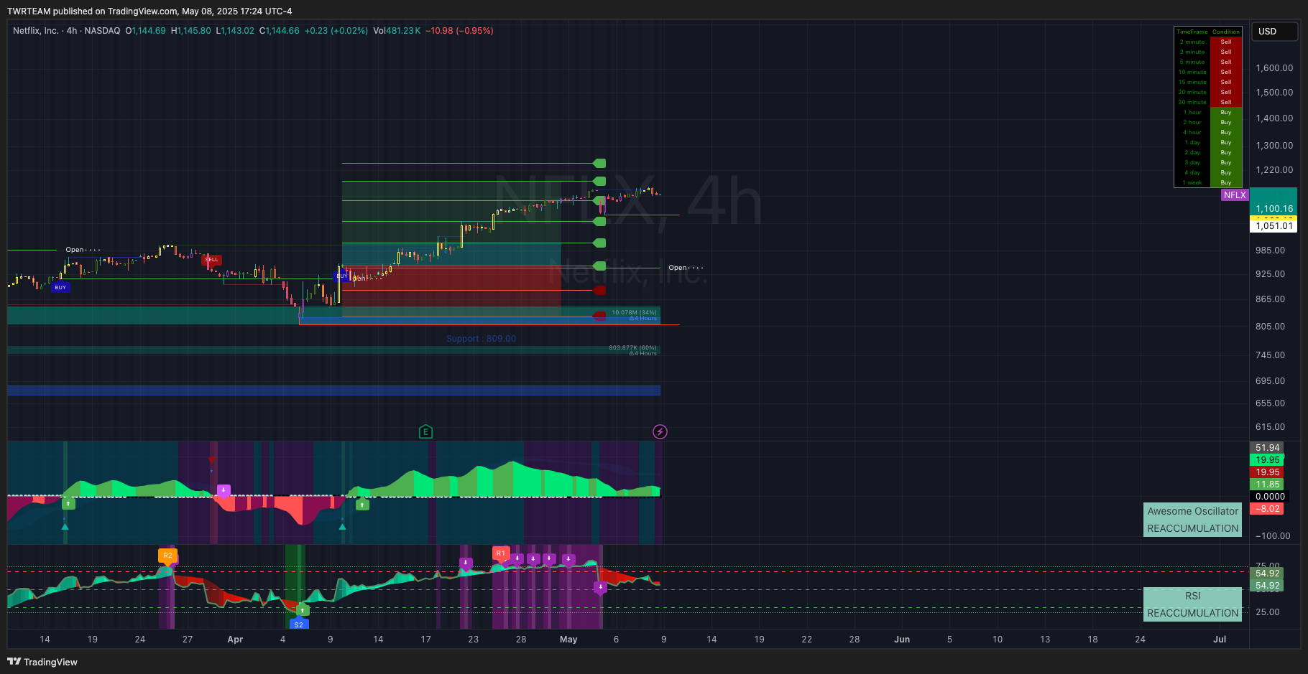Click the published-by TWRTEAM header text

[x=149, y=11]
